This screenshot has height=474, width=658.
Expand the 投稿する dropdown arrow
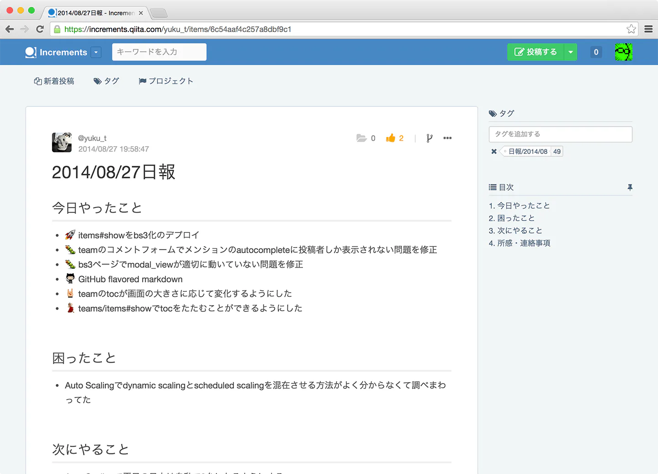tap(571, 52)
